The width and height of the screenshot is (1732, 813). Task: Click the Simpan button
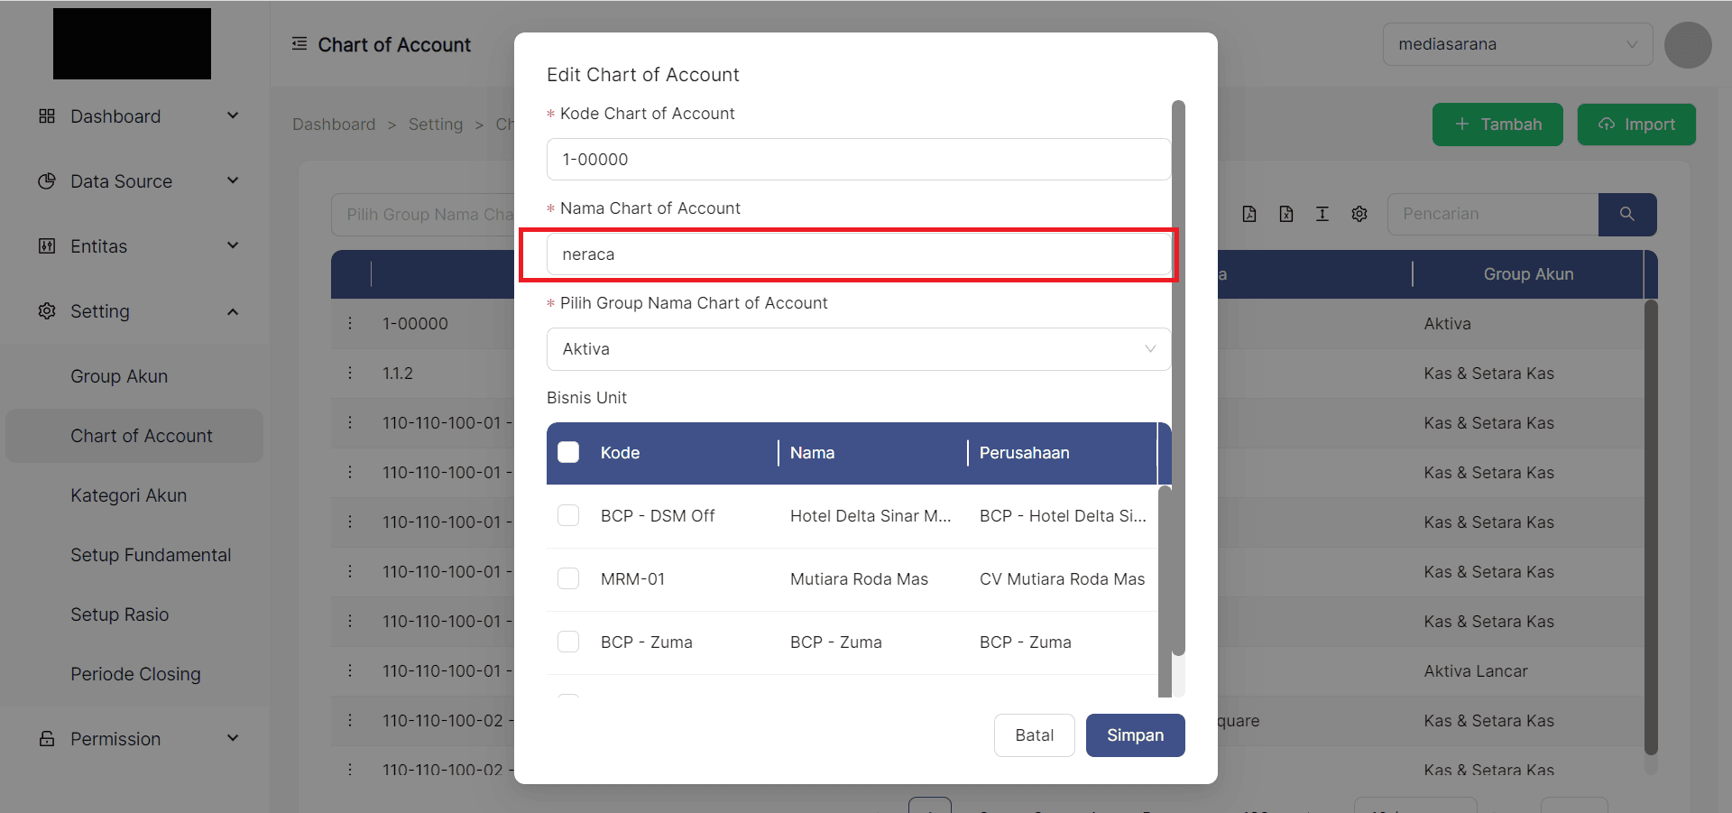pyautogui.click(x=1135, y=735)
